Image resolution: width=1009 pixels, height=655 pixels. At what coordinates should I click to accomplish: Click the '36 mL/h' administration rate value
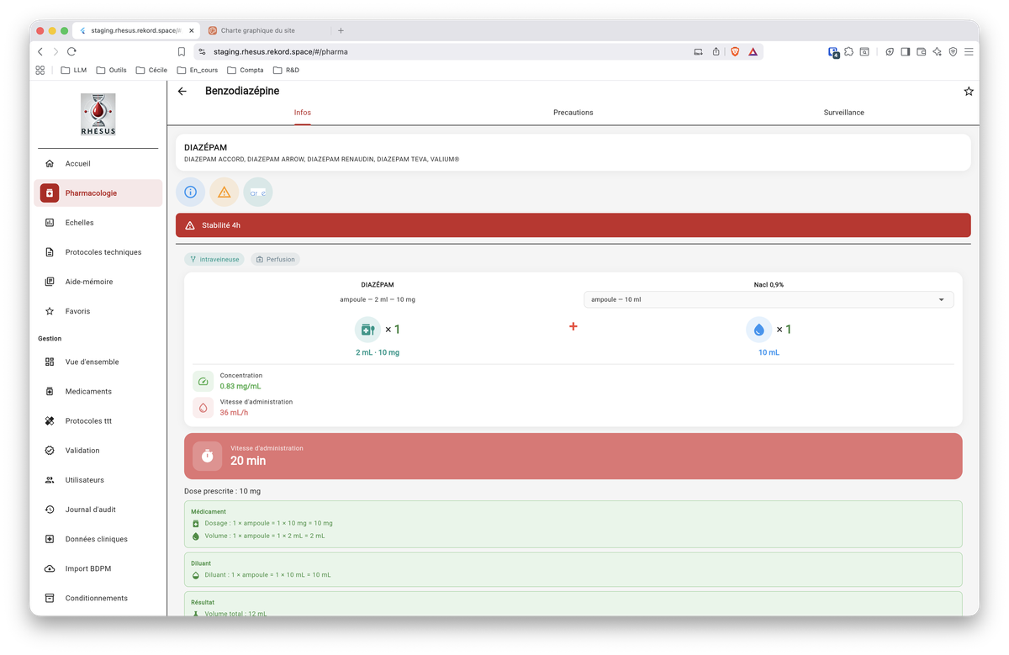click(234, 412)
